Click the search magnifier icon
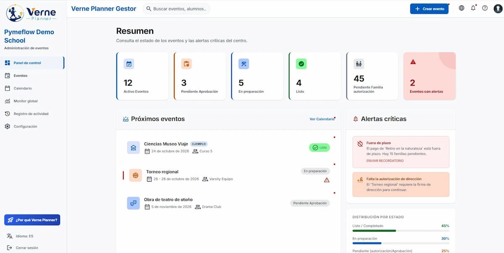 pos(149,8)
